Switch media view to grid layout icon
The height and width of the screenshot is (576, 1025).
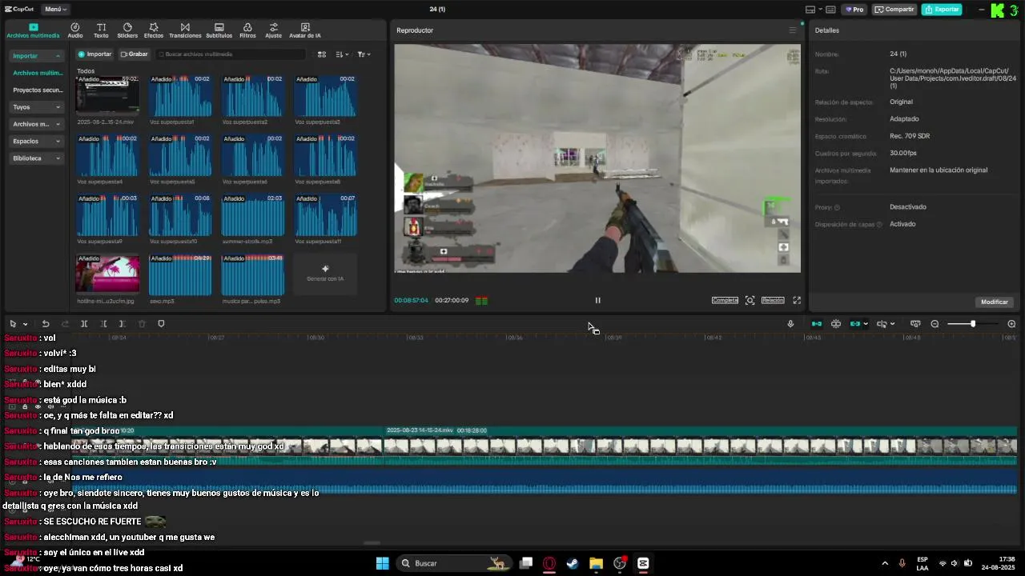tap(322, 54)
